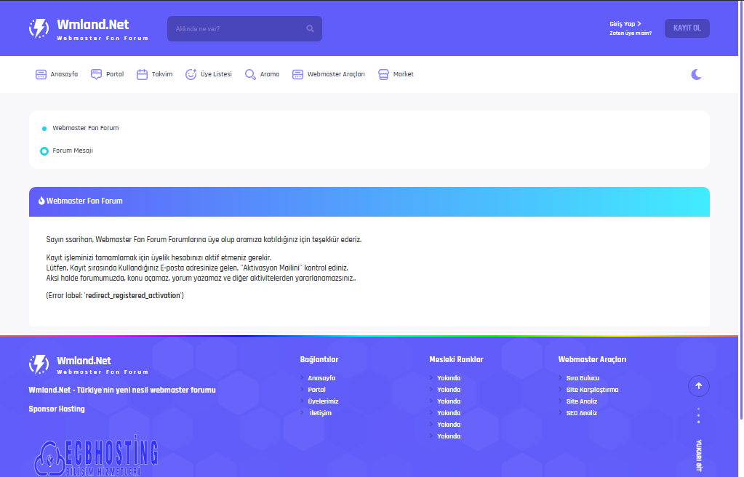Open footer İletişim link
The width and height of the screenshot is (744, 477).
pyautogui.click(x=320, y=413)
